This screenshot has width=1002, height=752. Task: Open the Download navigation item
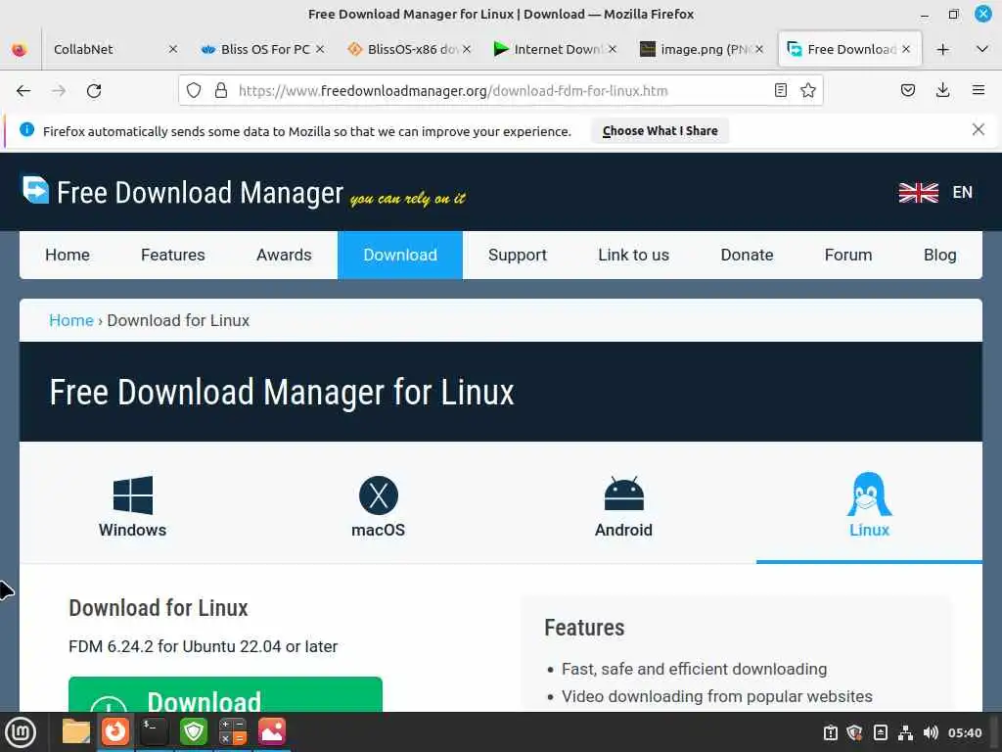tap(400, 255)
